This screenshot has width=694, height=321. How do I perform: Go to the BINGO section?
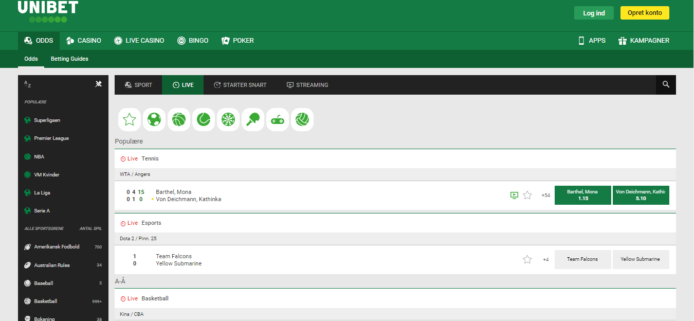click(x=193, y=41)
